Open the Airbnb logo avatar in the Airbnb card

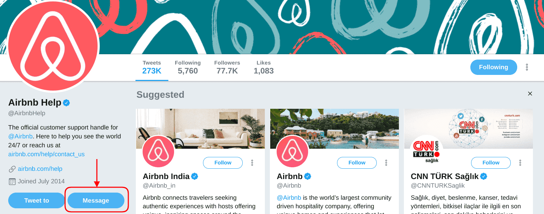(x=292, y=151)
